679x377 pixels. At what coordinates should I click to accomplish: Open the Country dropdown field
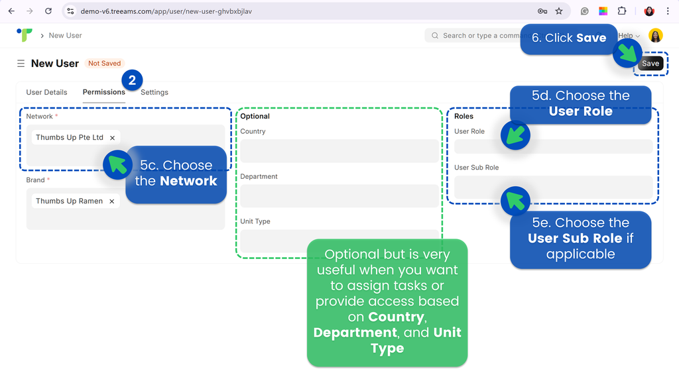[x=338, y=150]
